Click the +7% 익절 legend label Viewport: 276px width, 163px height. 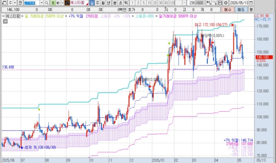pos(75,16)
